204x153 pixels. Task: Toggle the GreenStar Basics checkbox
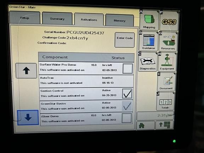click(x=127, y=106)
